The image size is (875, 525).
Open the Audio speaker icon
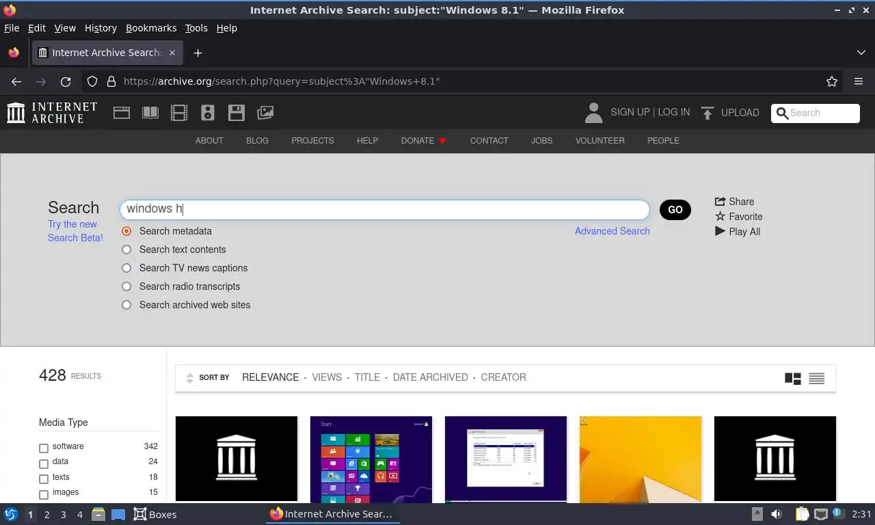(x=208, y=113)
